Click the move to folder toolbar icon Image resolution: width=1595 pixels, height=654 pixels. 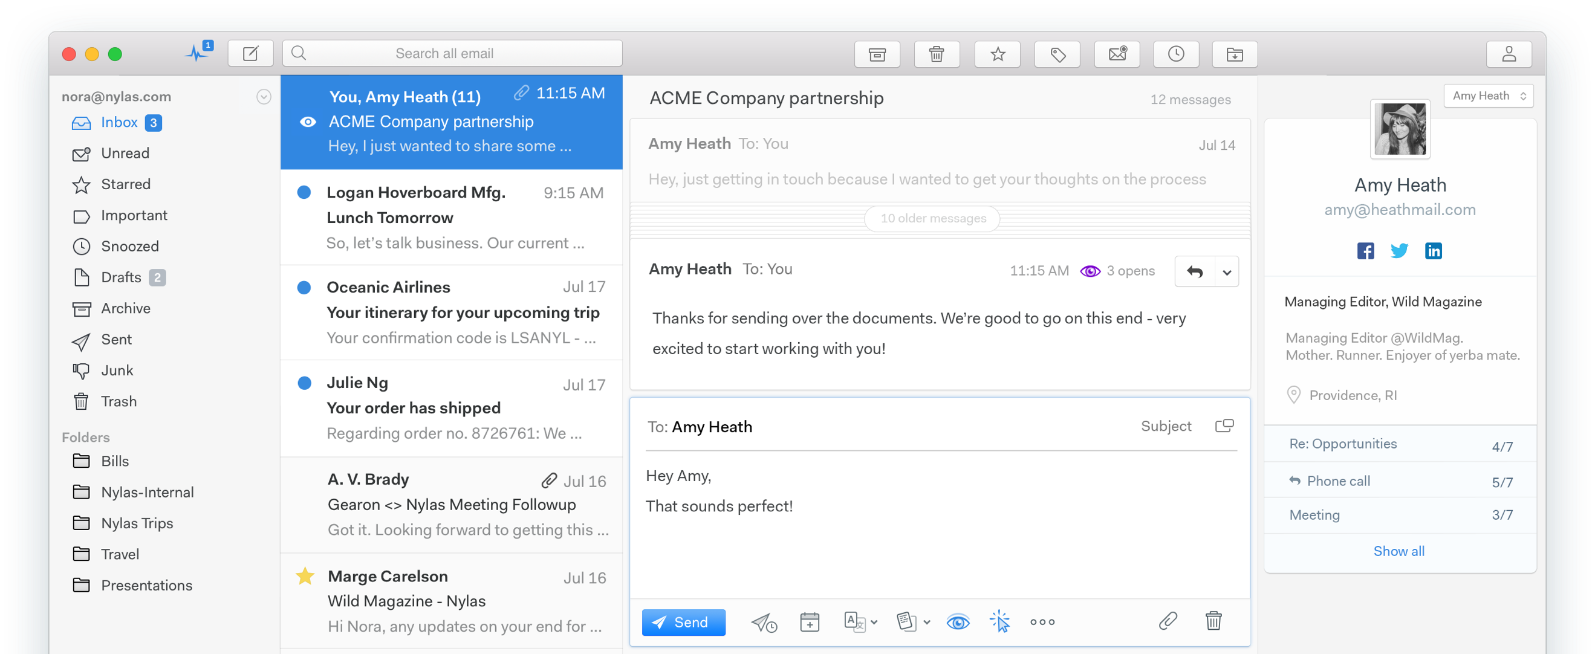click(x=1234, y=54)
